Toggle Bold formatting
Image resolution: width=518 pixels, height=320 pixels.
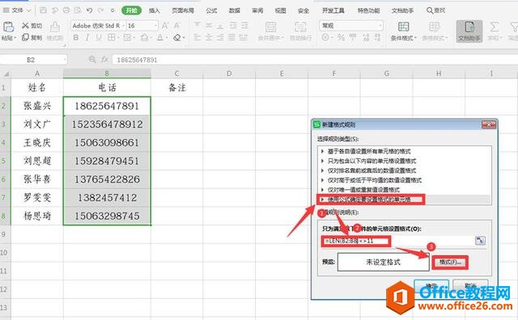click(76, 37)
